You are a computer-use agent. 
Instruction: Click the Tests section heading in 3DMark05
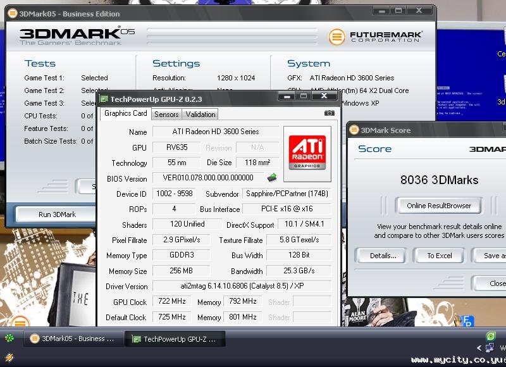(x=40, y=63)
